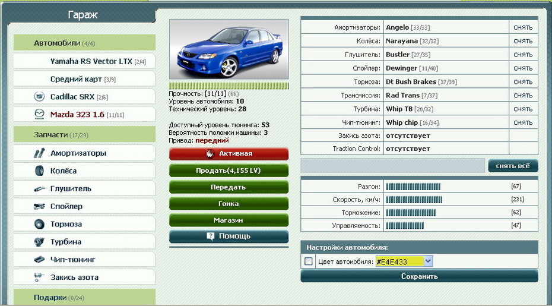Click the Гараж title header

click(x=83, y=15)
